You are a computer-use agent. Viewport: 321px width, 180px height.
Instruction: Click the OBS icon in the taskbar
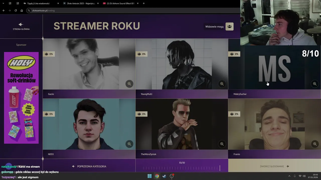(172, 176)
